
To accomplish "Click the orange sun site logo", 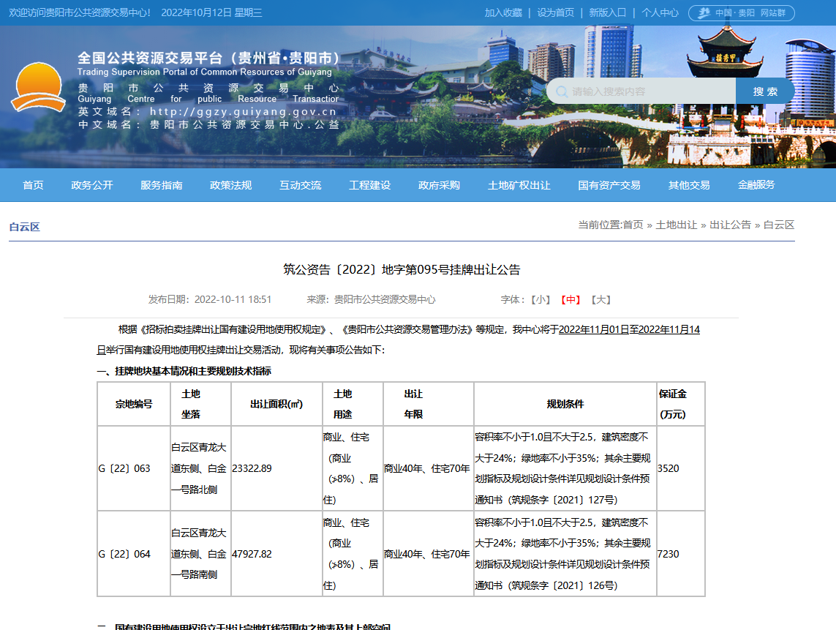I will click(38, 88).
